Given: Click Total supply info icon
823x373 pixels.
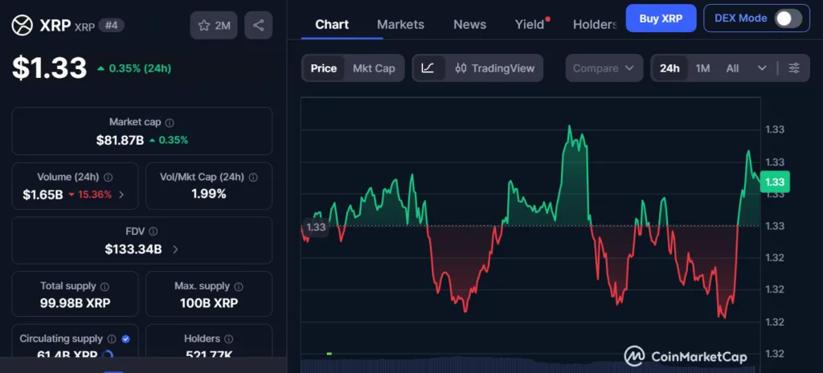Looking at the screenshot, I should pos(104,287).
